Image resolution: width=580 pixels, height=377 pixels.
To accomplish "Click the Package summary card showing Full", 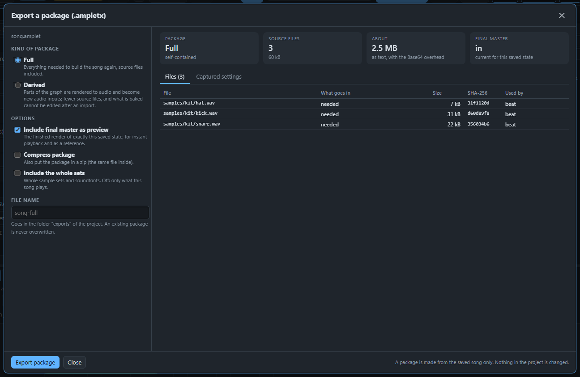I will click(x=209, y=48).
